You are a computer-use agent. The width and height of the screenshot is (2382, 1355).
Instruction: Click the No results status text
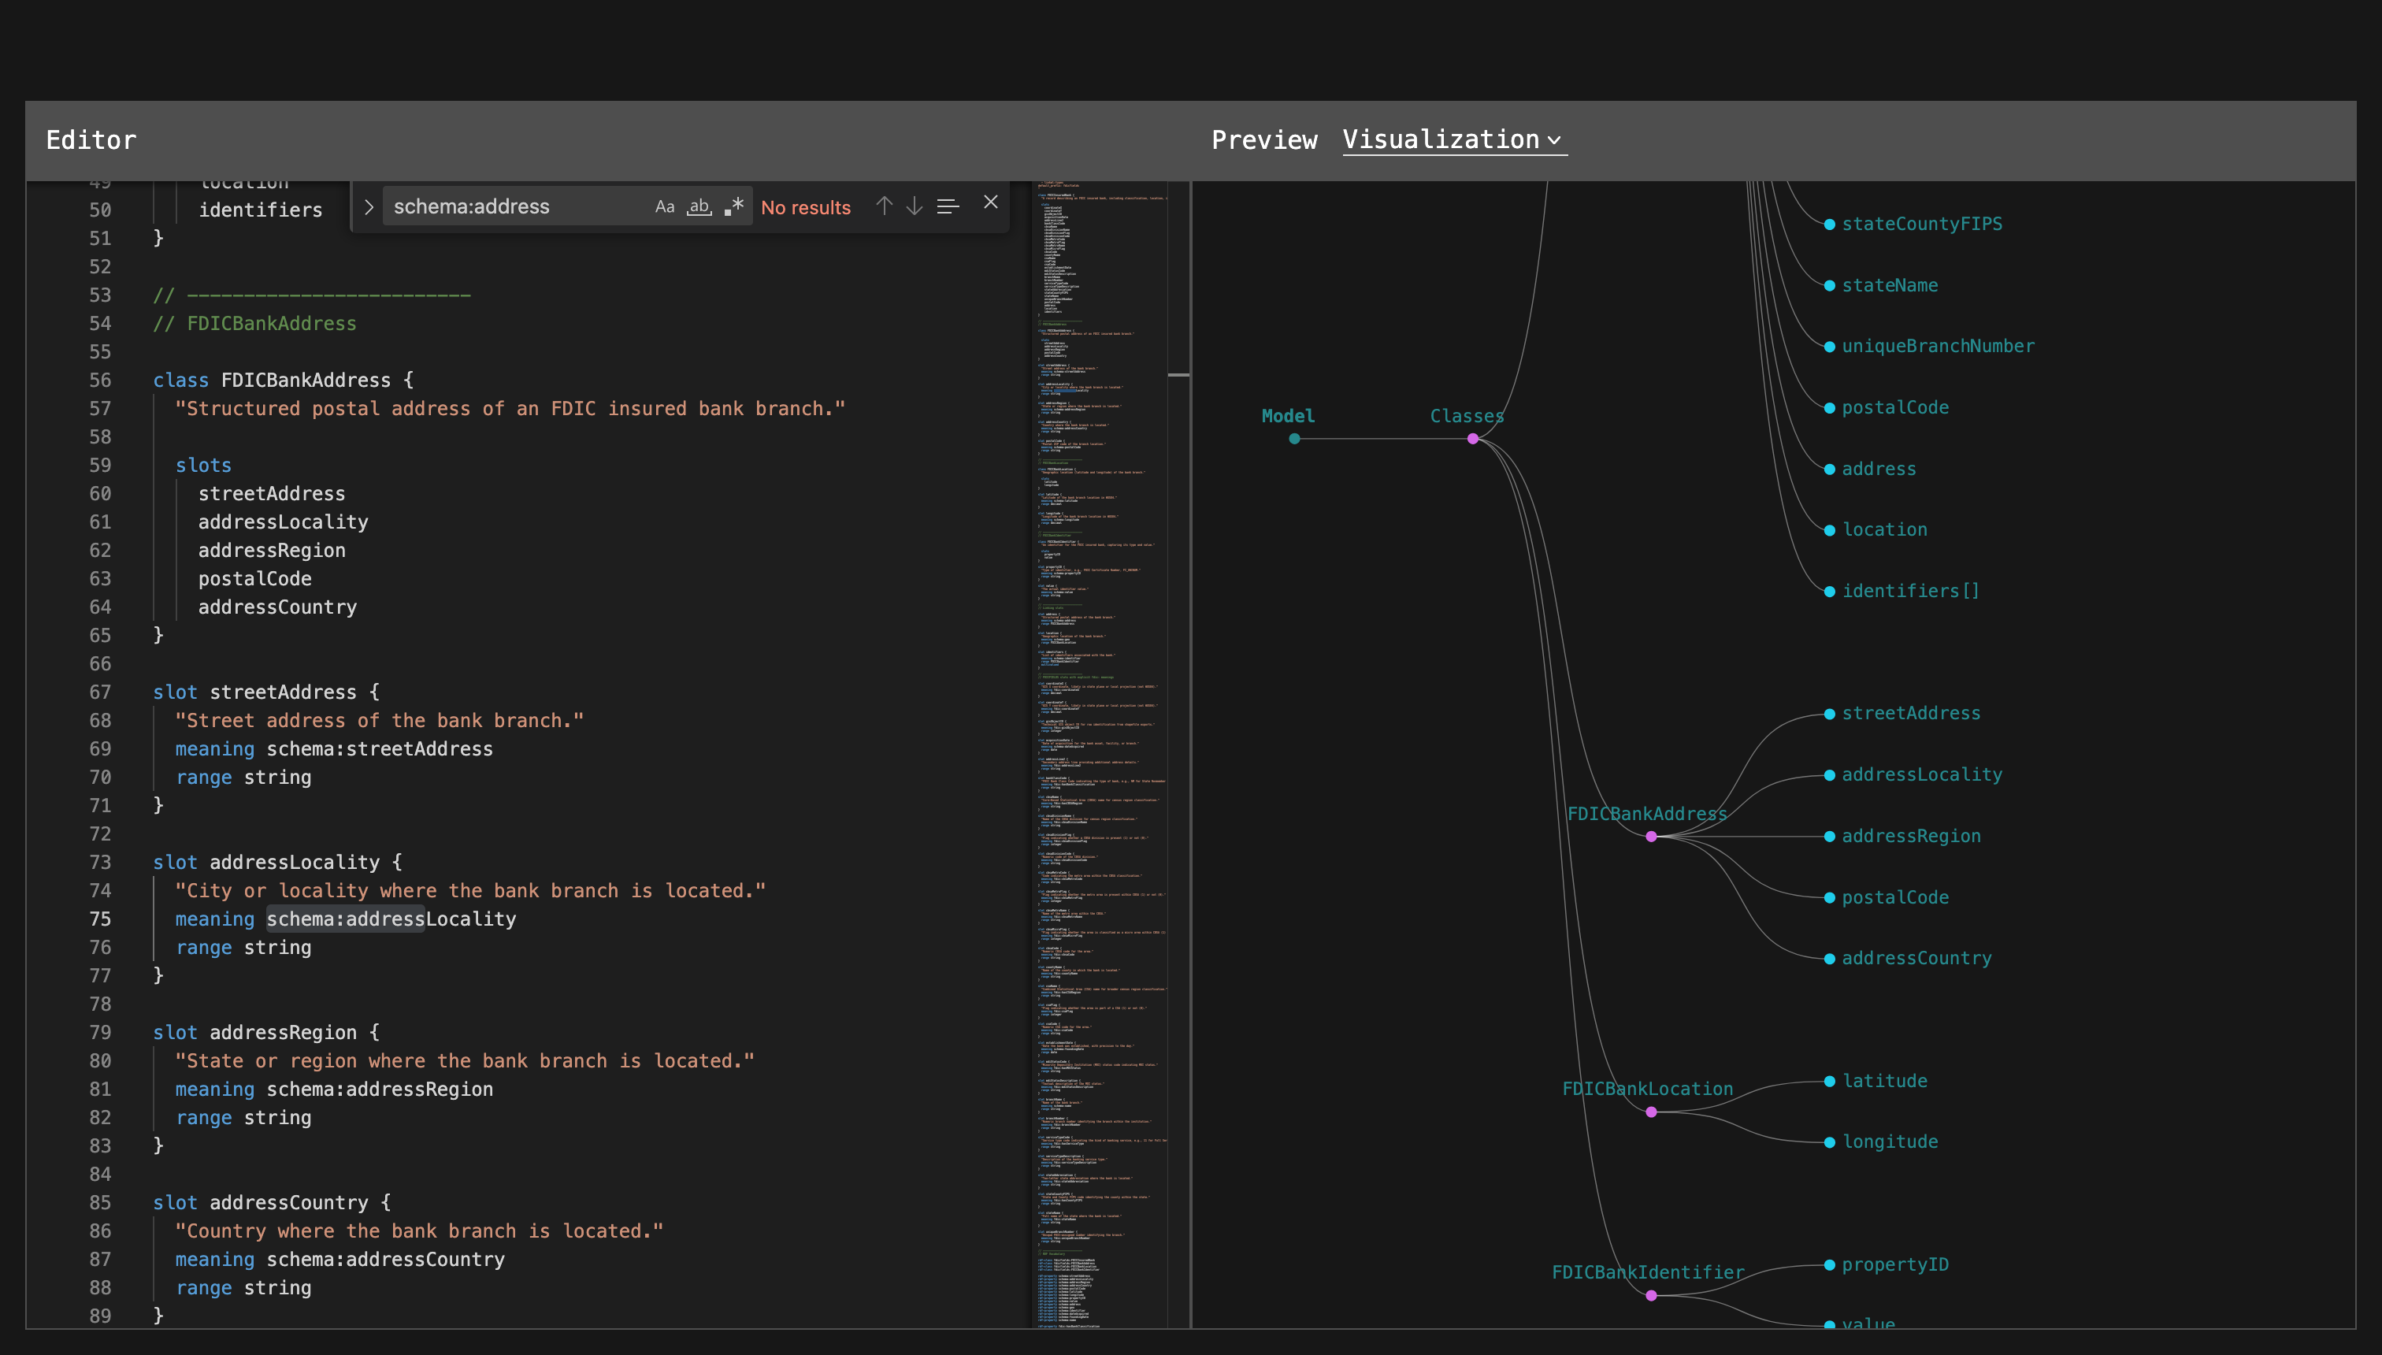(x=806, y=207)
